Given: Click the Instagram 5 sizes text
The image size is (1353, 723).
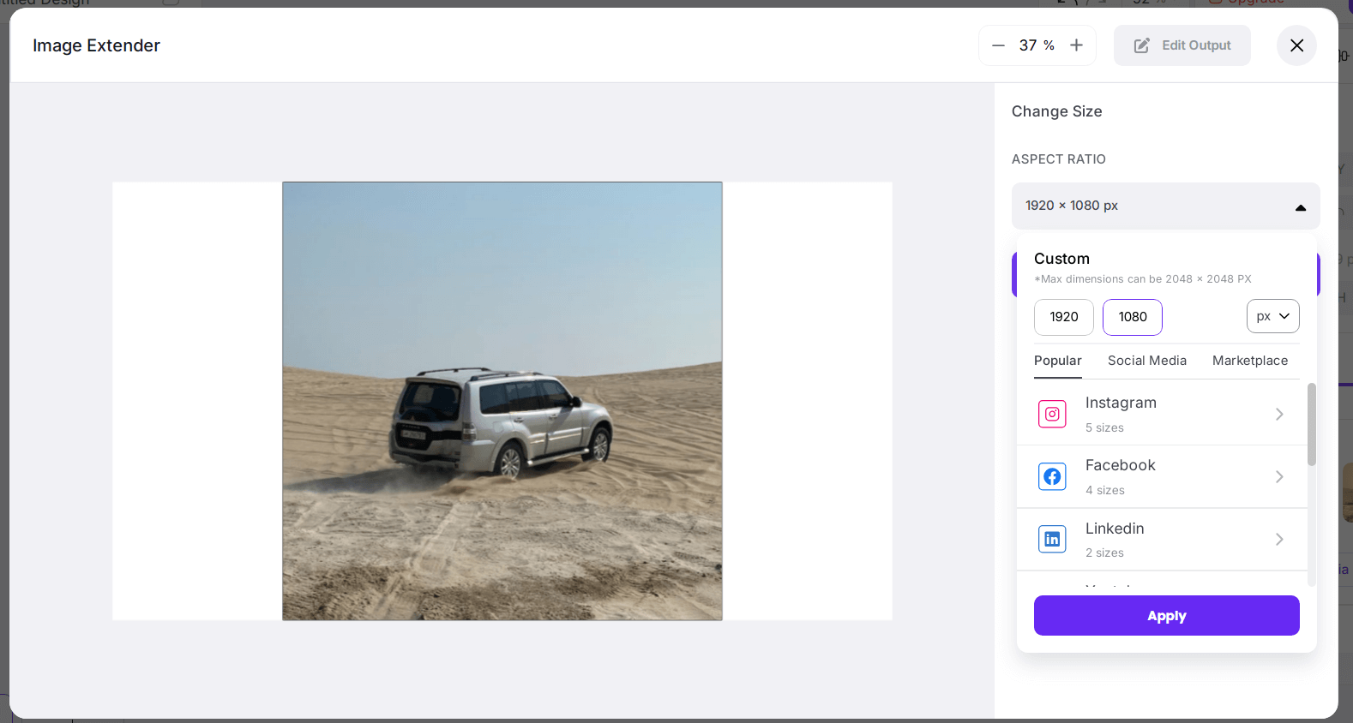Looking at the screenshot, I should tap(1104, 427).
